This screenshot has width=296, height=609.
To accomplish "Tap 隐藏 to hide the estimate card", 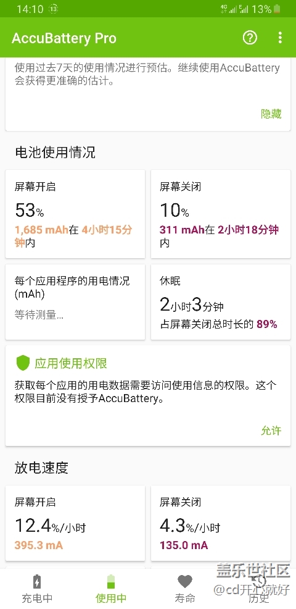I will coord(271,114).
